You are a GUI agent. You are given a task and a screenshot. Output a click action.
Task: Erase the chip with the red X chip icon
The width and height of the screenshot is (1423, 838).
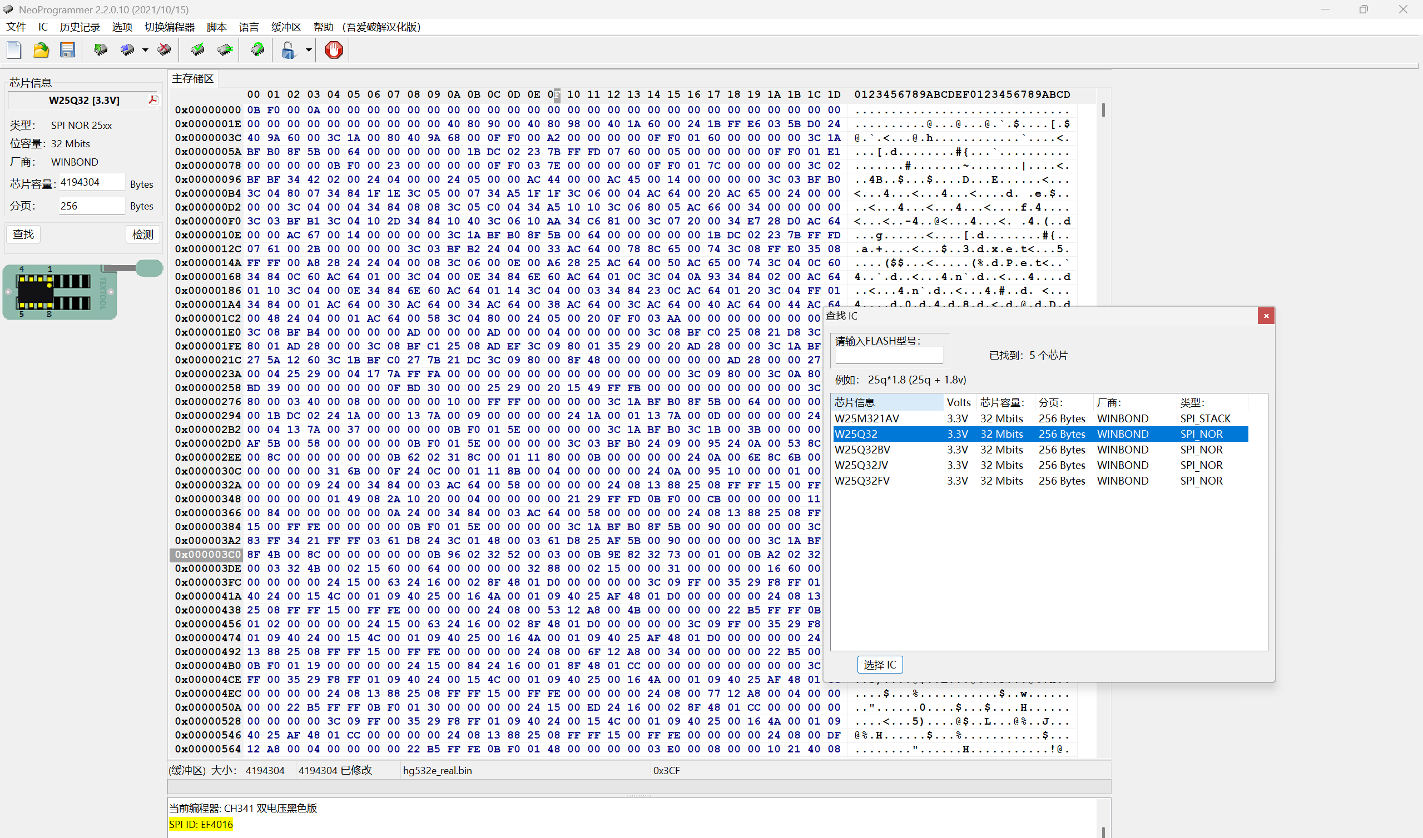[x=165, y=50]
